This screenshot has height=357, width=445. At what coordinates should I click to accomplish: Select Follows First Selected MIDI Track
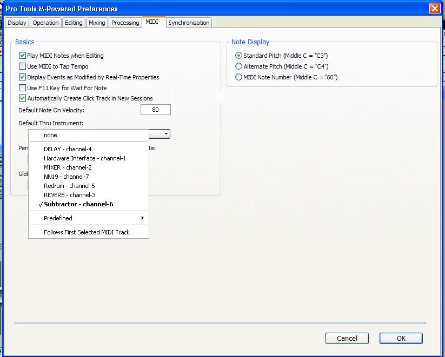tap(89, 232)
